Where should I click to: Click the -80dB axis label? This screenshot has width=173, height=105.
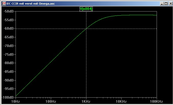point(8,63)
